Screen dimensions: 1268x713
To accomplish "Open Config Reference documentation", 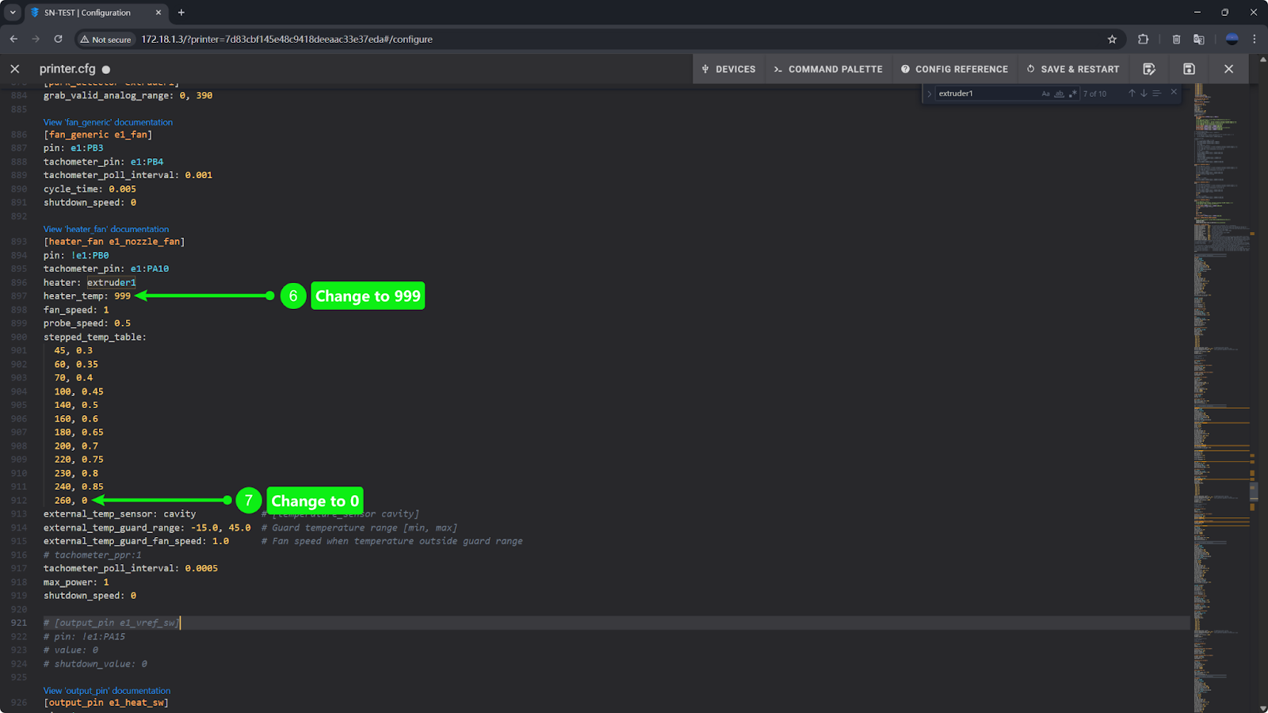I will click(954, 69).
